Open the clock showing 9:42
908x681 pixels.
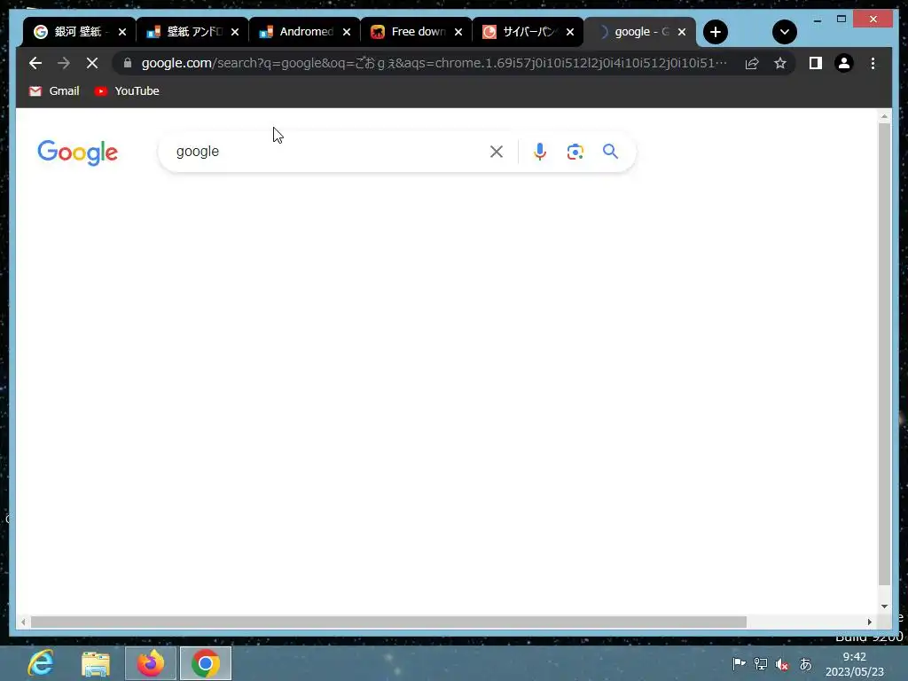click(854, 664)
